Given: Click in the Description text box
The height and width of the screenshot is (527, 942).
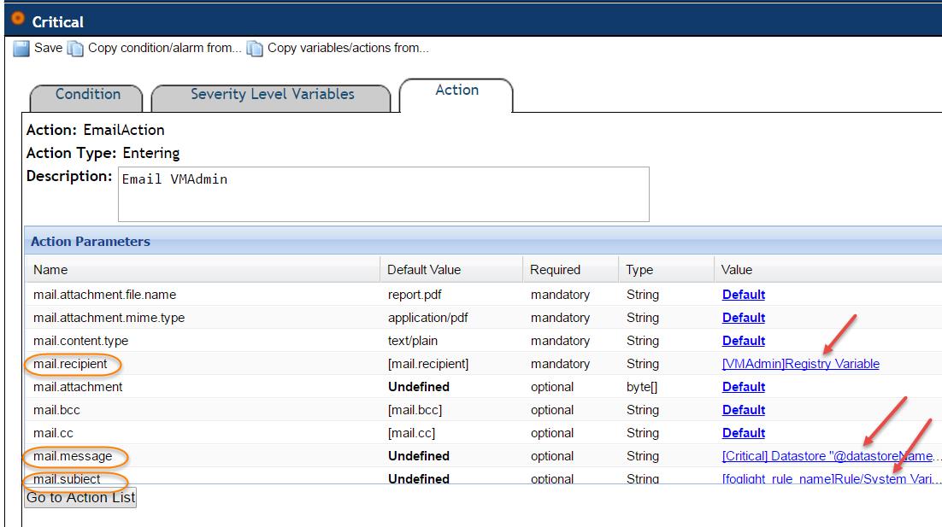Looking at the screenshot, I should (x=383, y=194).
